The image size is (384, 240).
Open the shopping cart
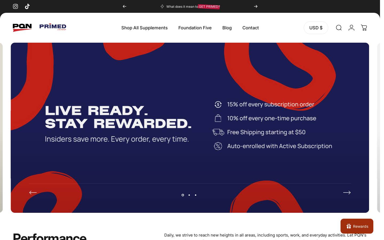364,28
